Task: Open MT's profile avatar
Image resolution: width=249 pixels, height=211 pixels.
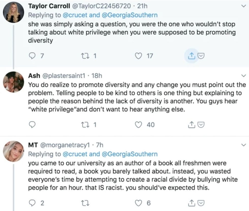Action: pyautogui.click(x=13, y=151)
